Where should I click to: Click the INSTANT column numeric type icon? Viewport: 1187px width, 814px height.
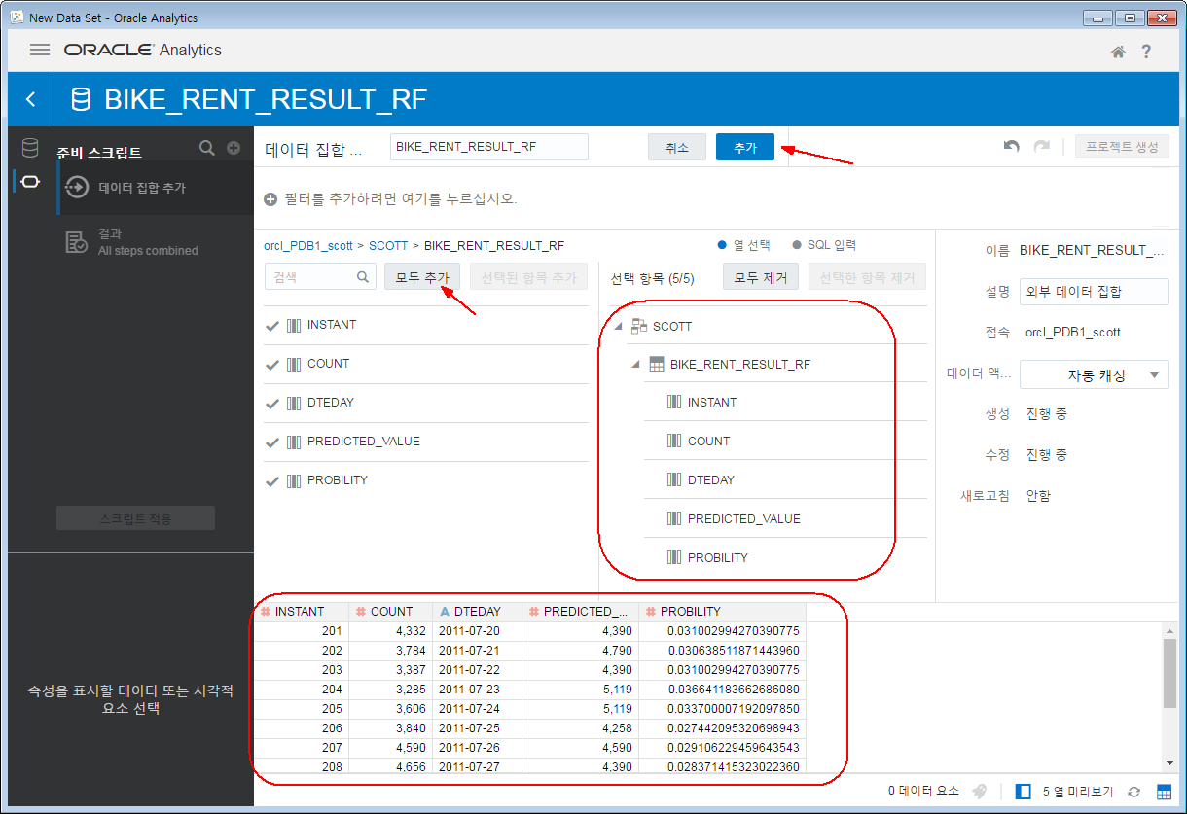coord(265,612)
